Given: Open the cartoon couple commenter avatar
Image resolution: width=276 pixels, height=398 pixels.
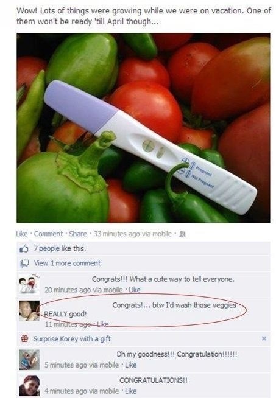Looking at the screenshot, I should pyautogui.click(x=29, y=284).
